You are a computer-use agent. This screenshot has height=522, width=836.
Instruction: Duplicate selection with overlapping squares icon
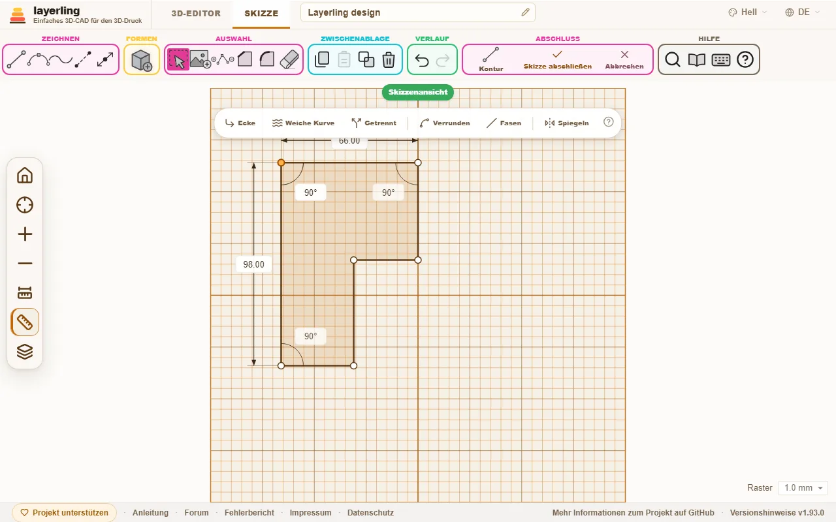pos(366,60)
